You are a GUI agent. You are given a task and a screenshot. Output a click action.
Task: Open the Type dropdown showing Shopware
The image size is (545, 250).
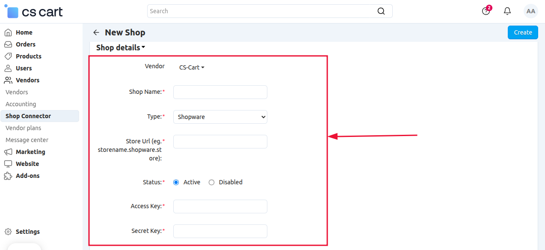click(220, 116)
